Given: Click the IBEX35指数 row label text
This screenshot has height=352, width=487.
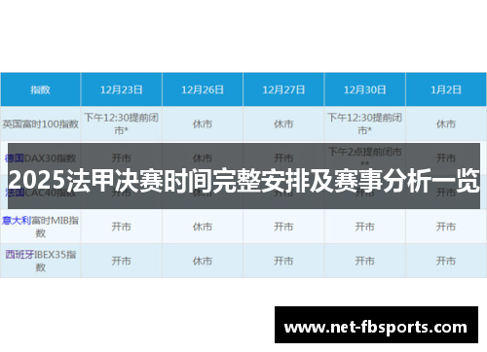Looking at the screenshot, I should pyautogui.click(x=56, y=261).
